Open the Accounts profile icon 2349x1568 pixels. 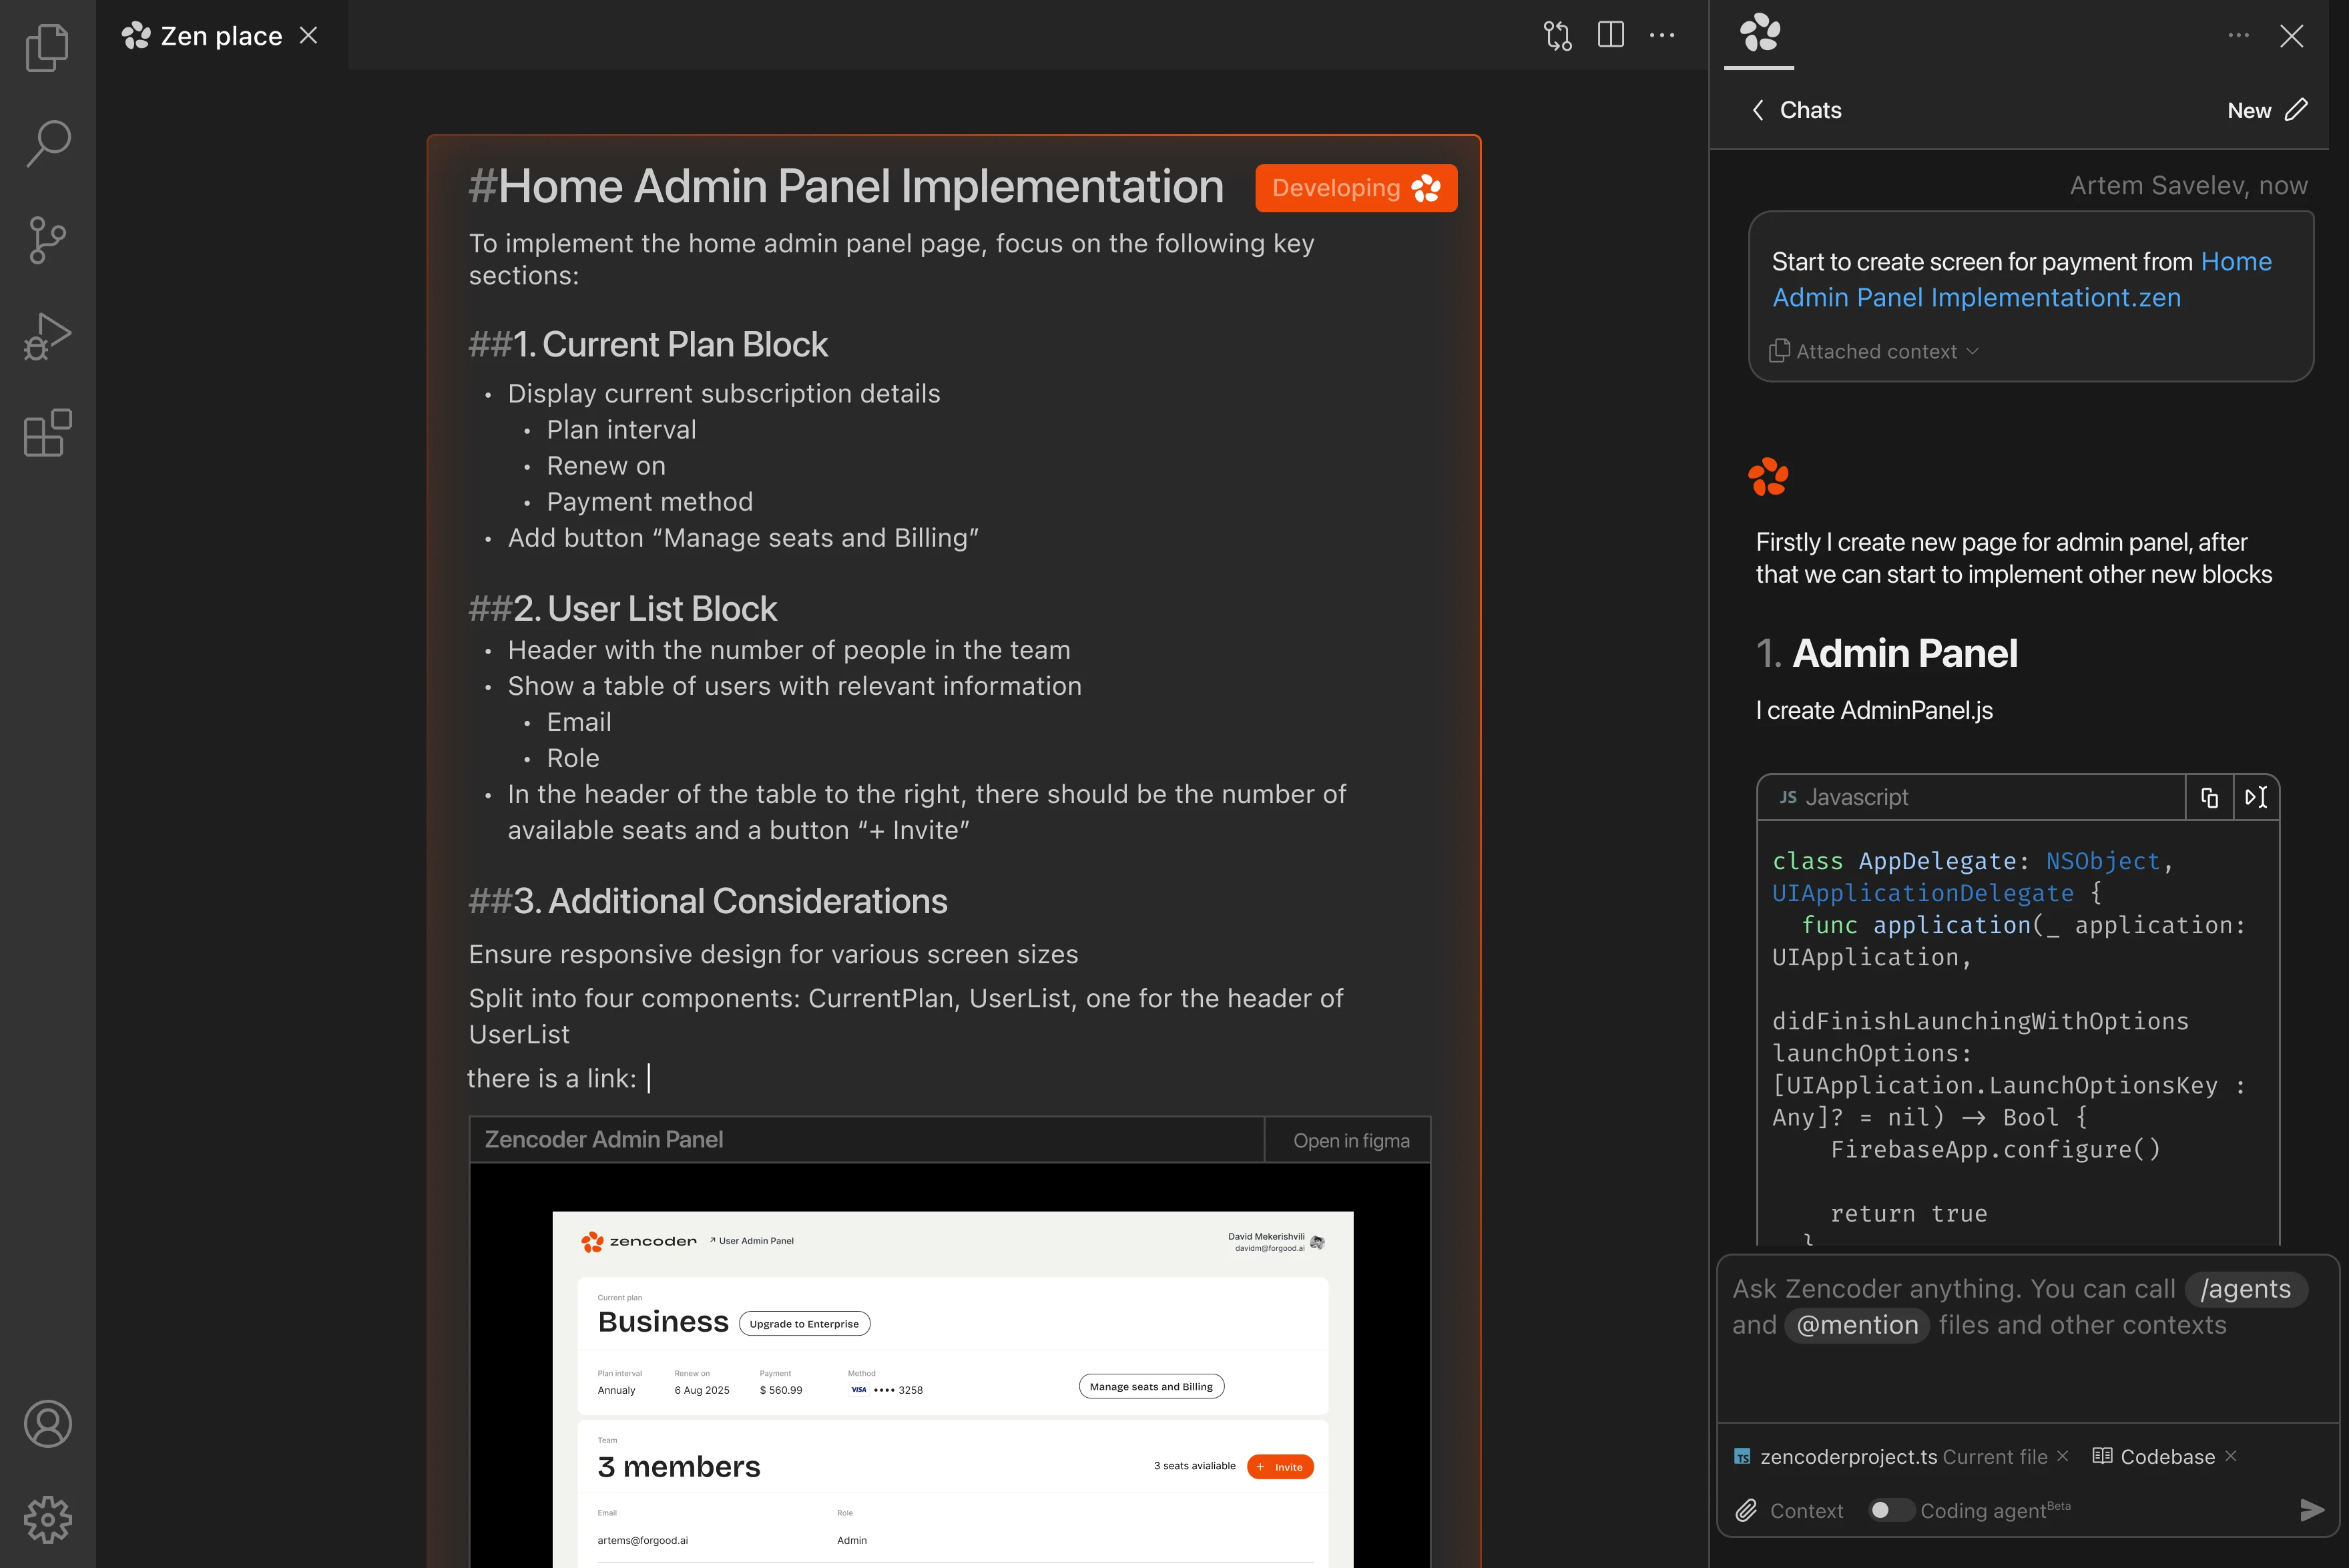click(47, 1424)
